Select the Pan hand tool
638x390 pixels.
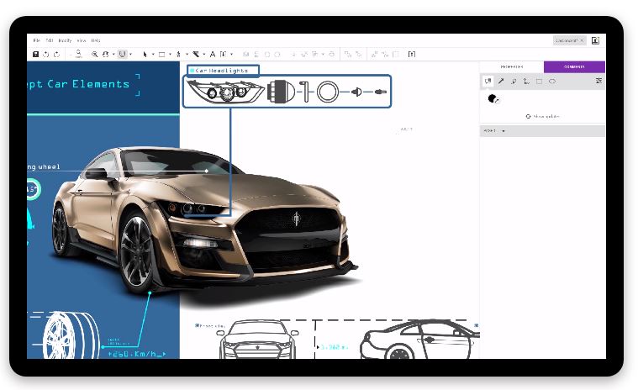[106, 54]
